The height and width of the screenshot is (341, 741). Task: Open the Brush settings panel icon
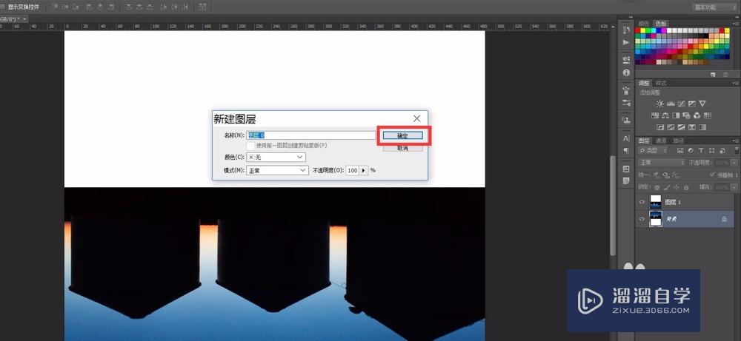[627, 102]
